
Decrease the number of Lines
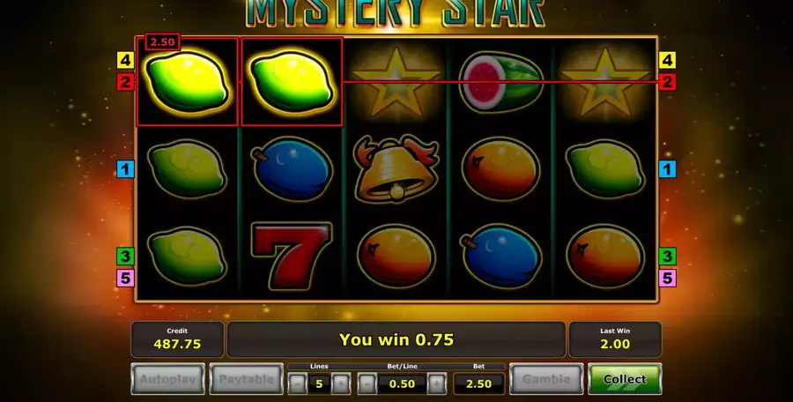point(298,383)
